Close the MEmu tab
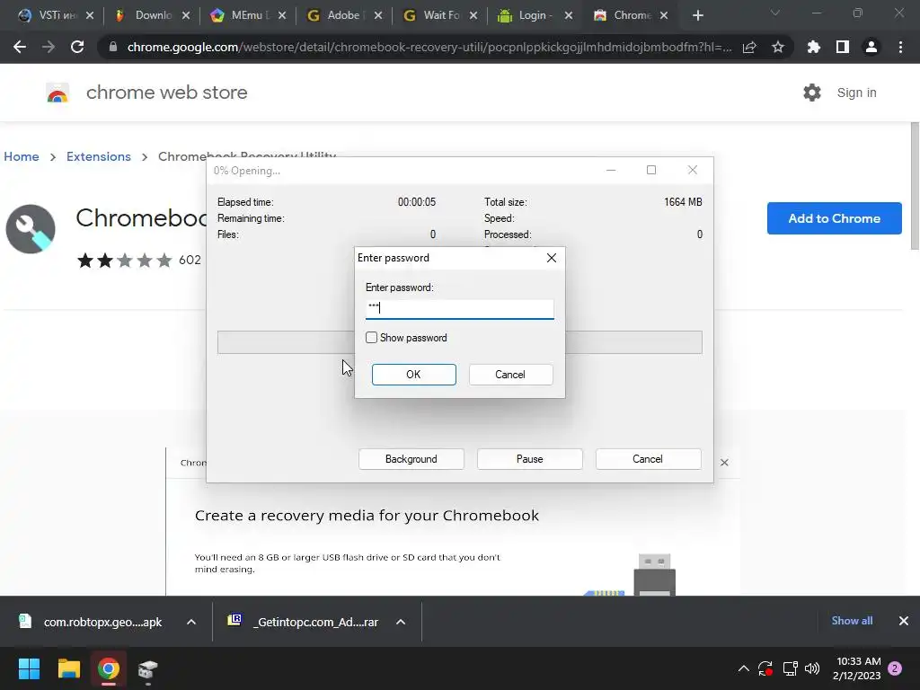Image resolution: width=920 pixels, height=690 pixels. pos(282,16)
